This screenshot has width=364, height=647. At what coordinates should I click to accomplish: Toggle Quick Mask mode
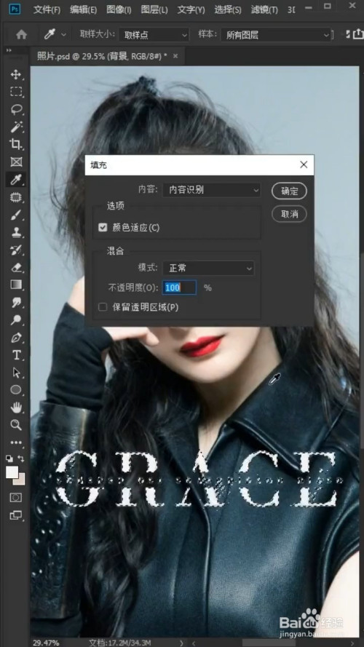point(16,497)
